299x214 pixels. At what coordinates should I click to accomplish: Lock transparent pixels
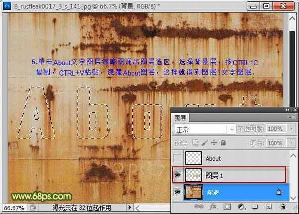point(195,142)
